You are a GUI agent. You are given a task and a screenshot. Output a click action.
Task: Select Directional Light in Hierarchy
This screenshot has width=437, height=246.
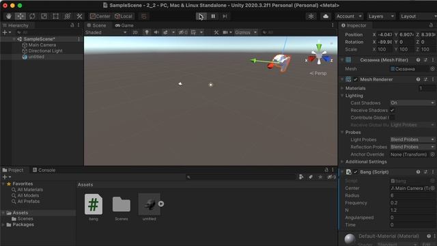45,51
